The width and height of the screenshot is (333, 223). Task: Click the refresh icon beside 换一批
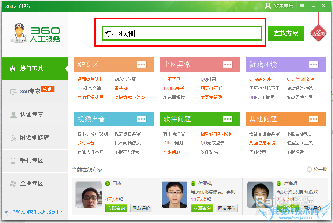(x=309, y=170)
